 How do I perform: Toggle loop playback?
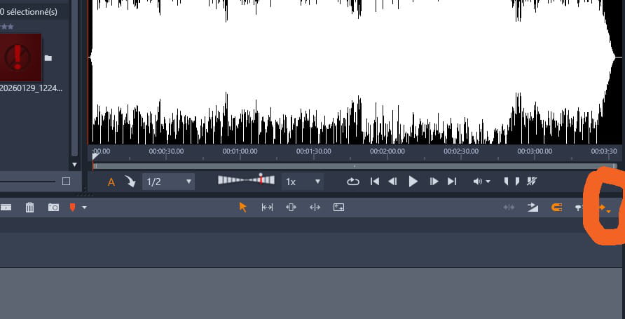click(352, 182)
